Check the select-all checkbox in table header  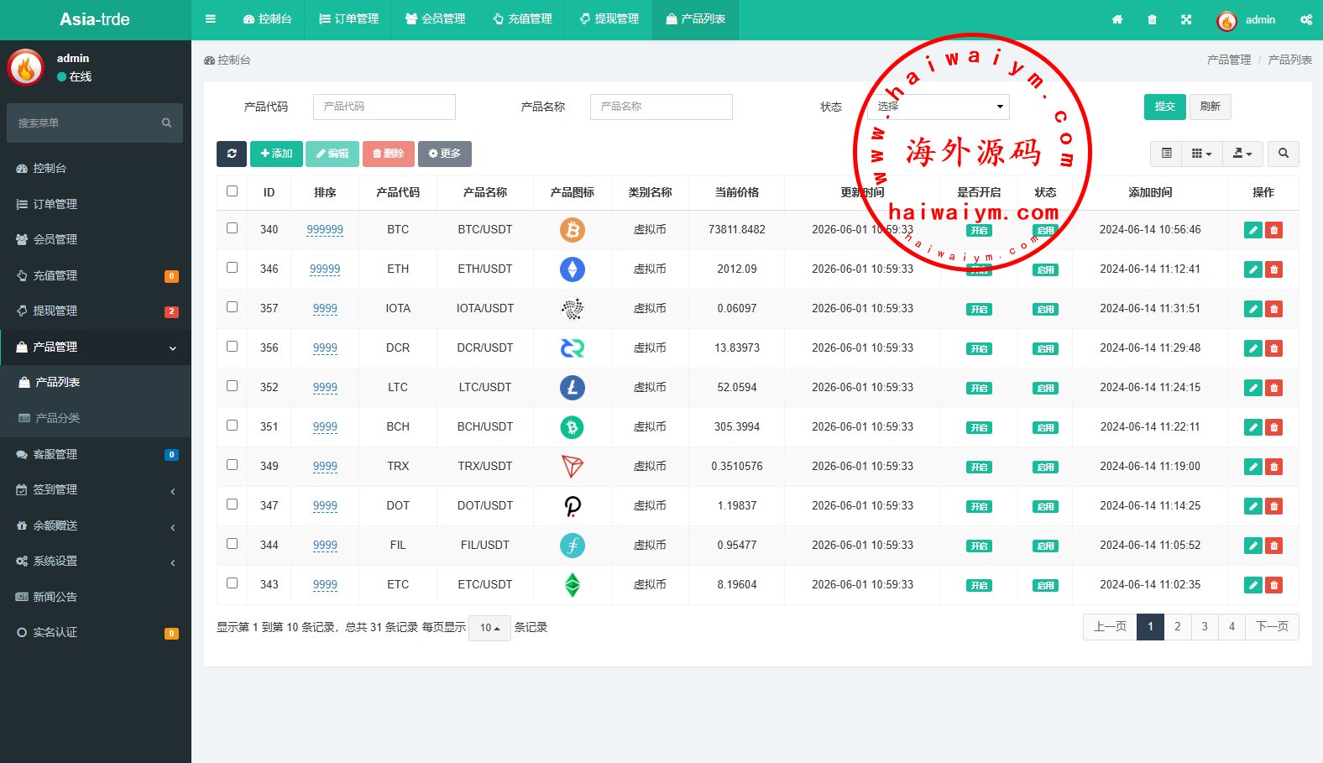232,191
